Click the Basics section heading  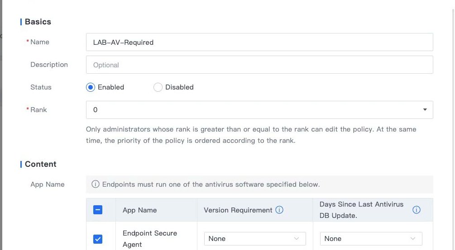38,22
